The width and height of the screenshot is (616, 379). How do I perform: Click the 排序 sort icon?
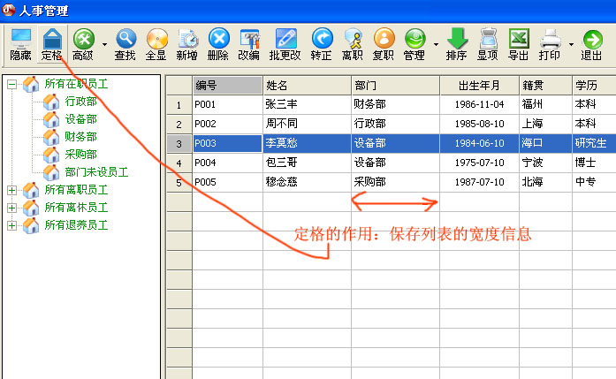(457, 44)
